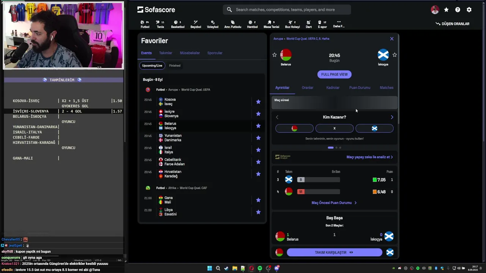Click the TAKIM KARŞILAŞTIR button

[335, 253]
